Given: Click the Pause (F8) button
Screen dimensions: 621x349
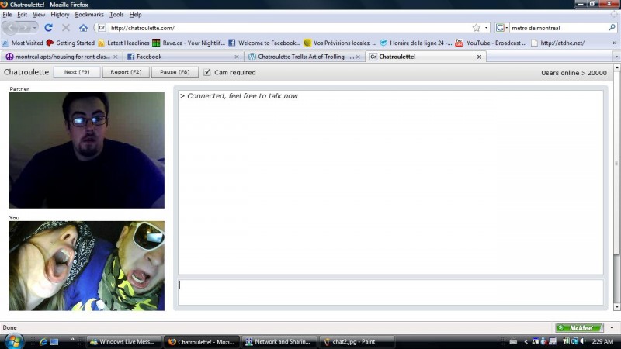Looking at the screenshot, I should (x=175, y=72).
